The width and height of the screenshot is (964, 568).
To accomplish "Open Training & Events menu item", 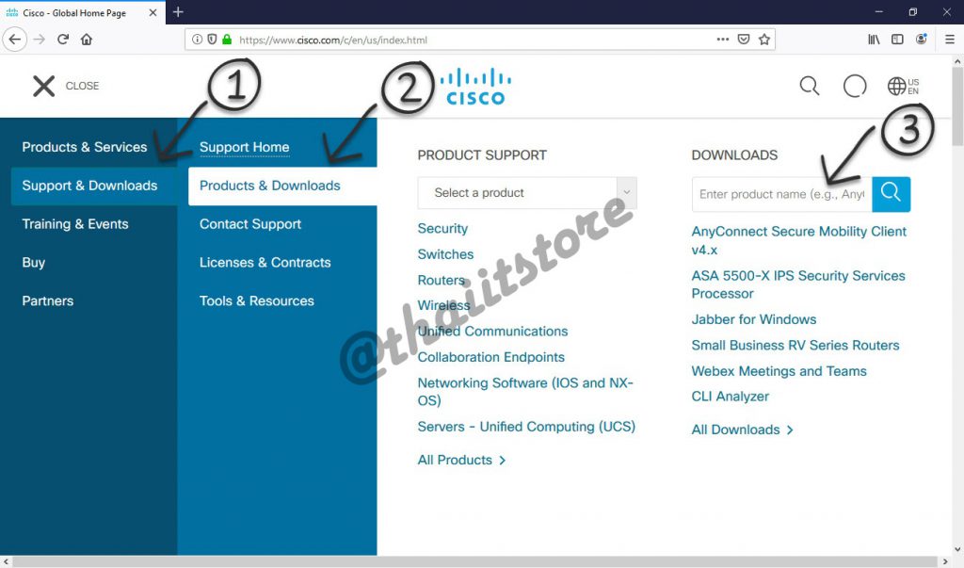I will 75,224.
